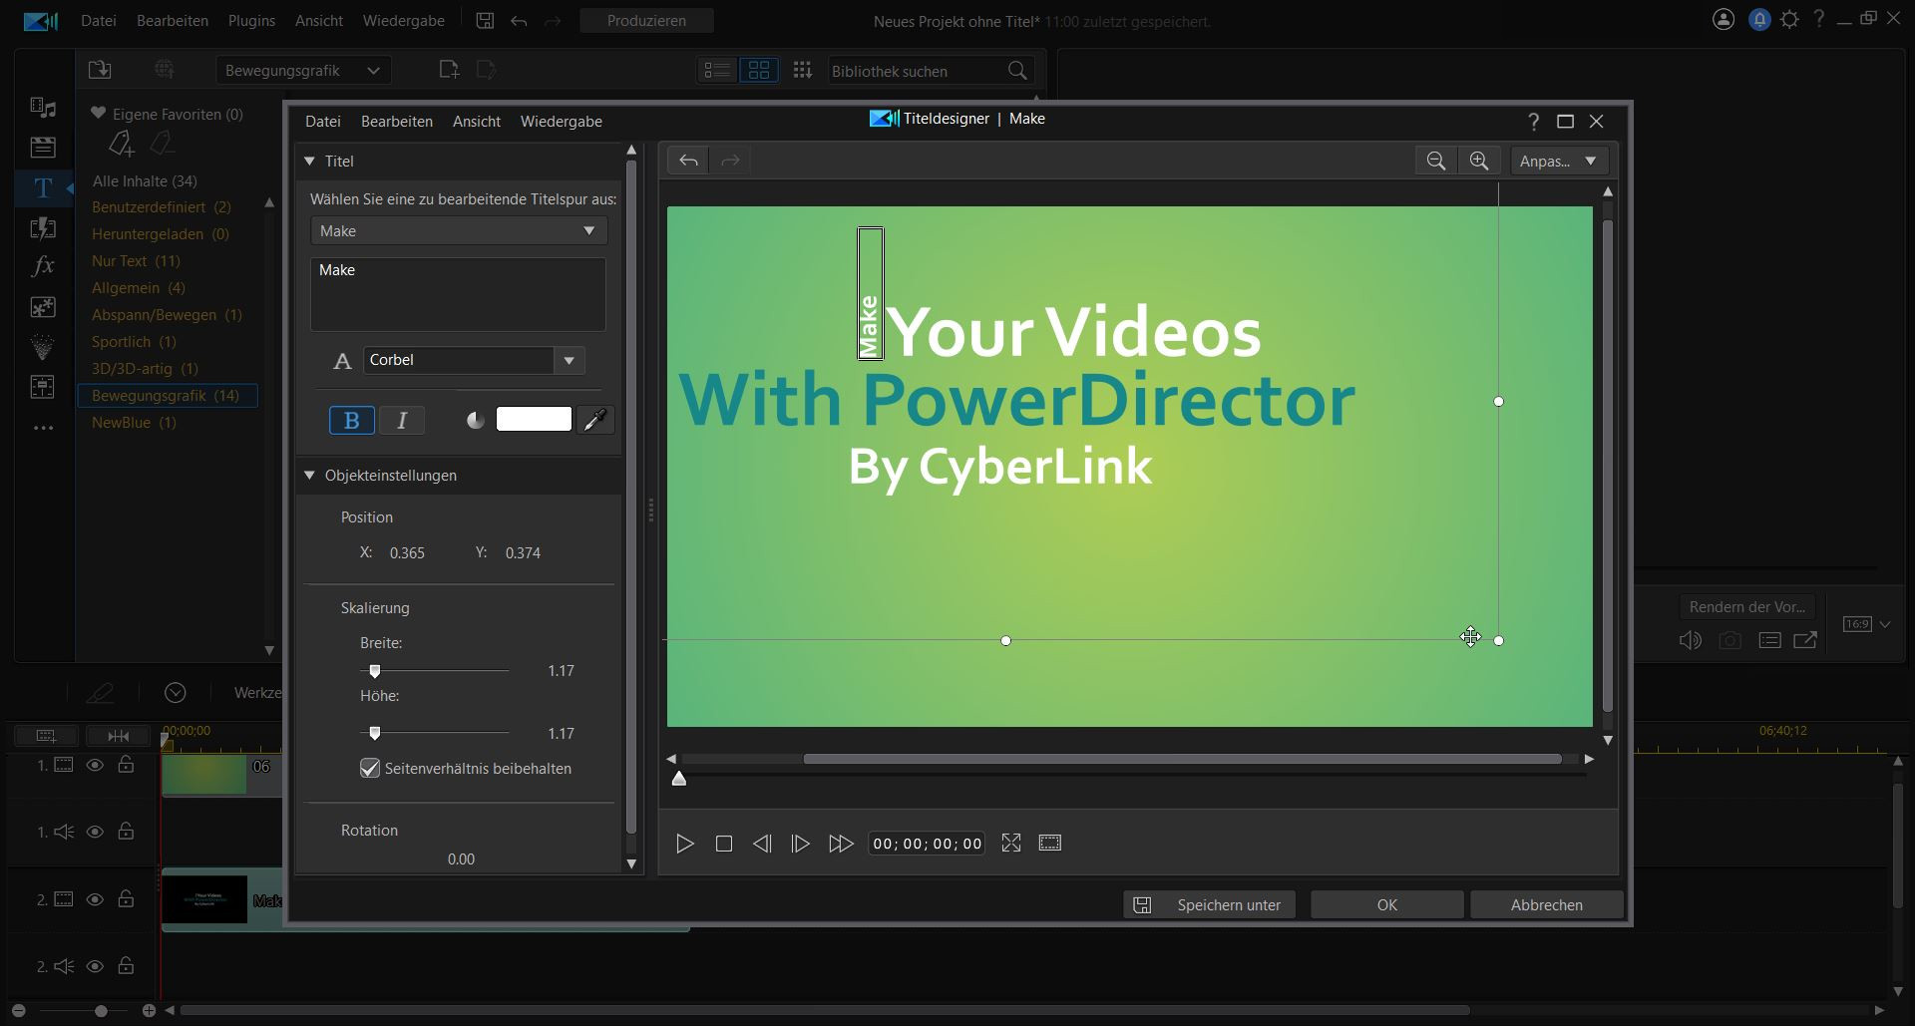This screenshot has width=1915, height=1026.
Task: Click the Breite scaling slider handle
Action: click(375, 671)
